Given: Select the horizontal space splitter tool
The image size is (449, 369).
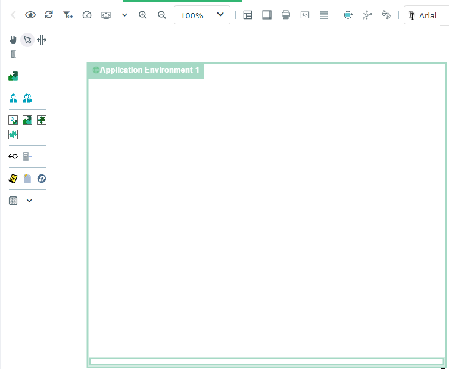Looking at the screenshot, I should point(42,40).
